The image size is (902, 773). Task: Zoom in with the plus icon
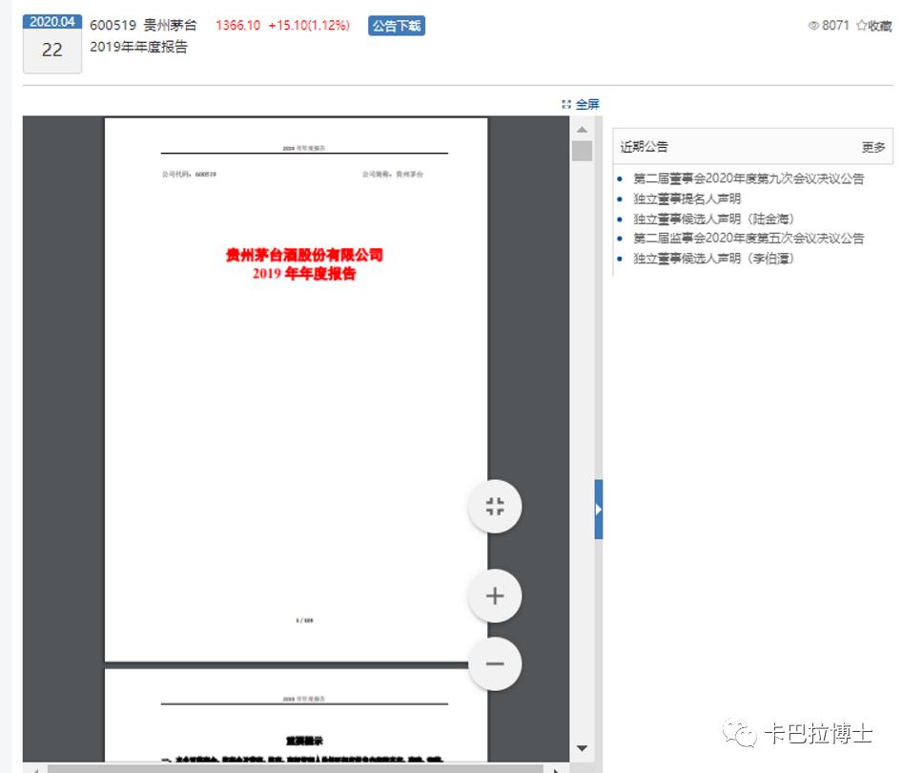pyautogui.click(x=494, y=595)
